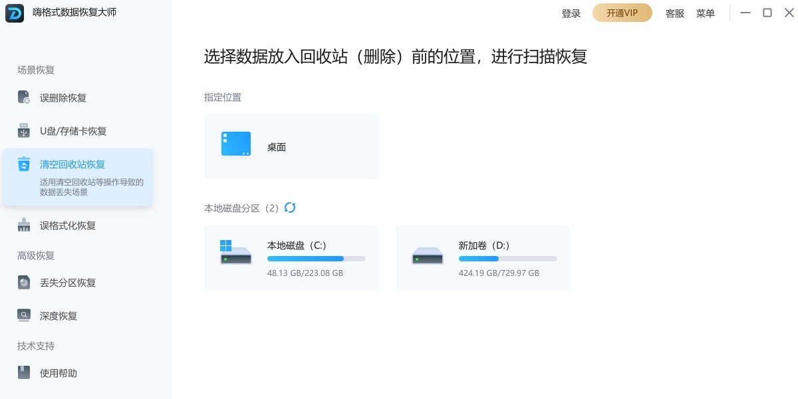Image resolution: width=798 pixels, height=399 pixels.
Task: Choose the 桌面 location card
Action: point(292,146)
